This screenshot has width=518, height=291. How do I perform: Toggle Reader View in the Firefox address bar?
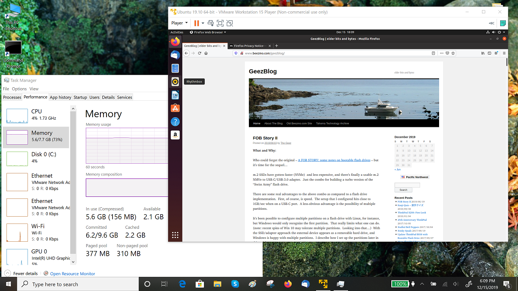tap(433, 53)
